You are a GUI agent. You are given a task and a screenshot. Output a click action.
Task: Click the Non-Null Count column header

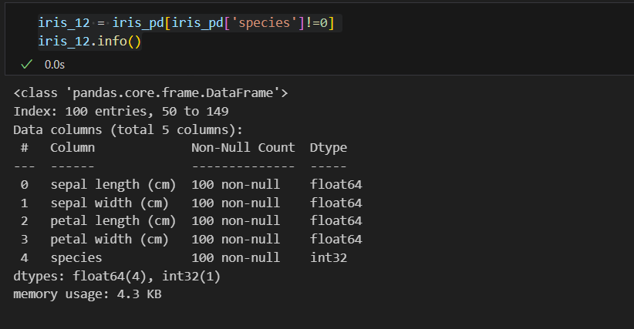tap(243, 148)
